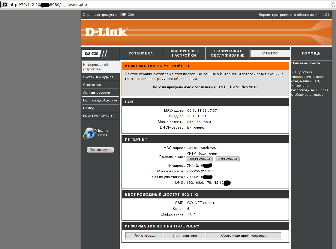Click the DNS value 192.168.0.1
This screenshot has width=336, height=249.
pyautogui.click(x=196, y=183)
